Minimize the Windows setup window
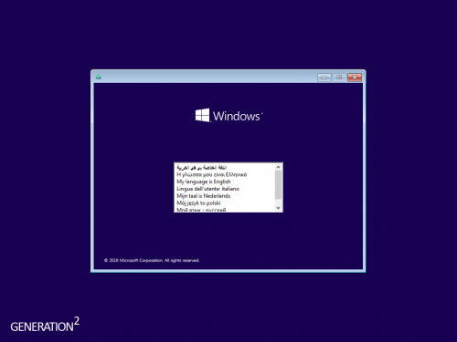The height and width of the screenshot is (342, 457). [324, 78]
